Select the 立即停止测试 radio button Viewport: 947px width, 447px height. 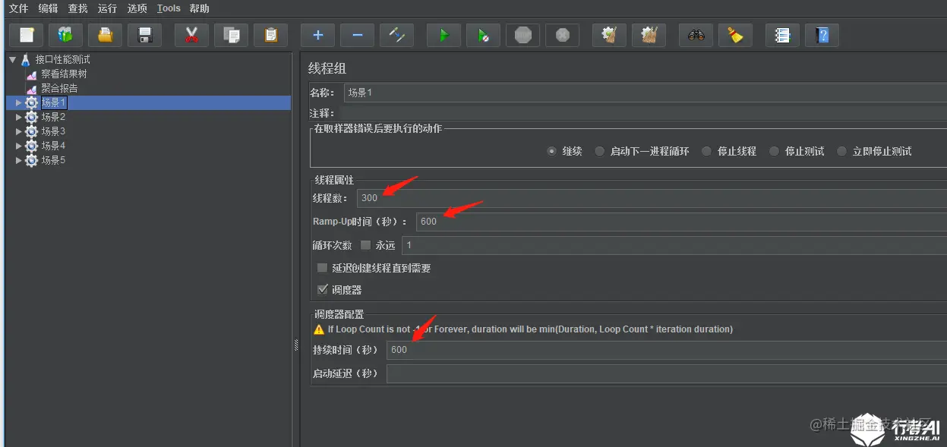point(841,151)
